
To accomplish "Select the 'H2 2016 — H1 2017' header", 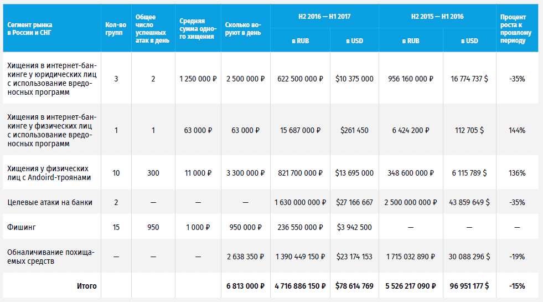I will (324, 17).
